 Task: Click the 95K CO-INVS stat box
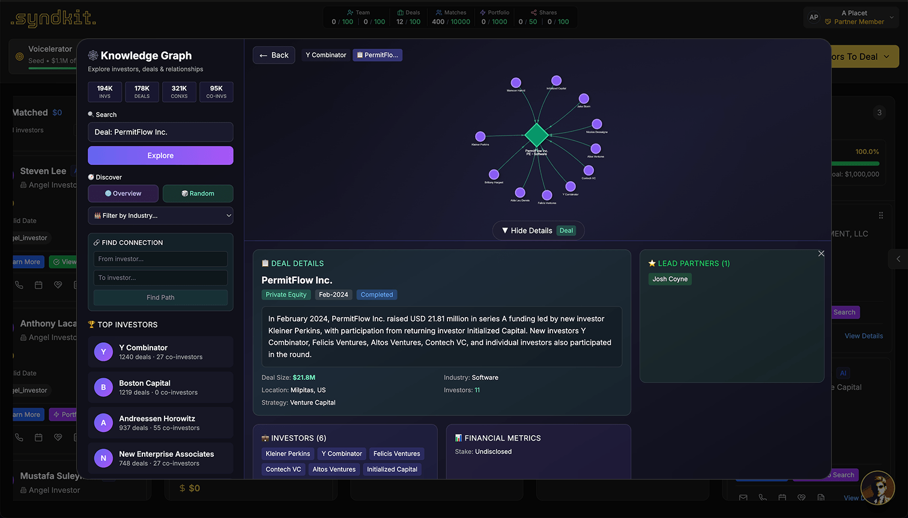[x=216, y=92]
